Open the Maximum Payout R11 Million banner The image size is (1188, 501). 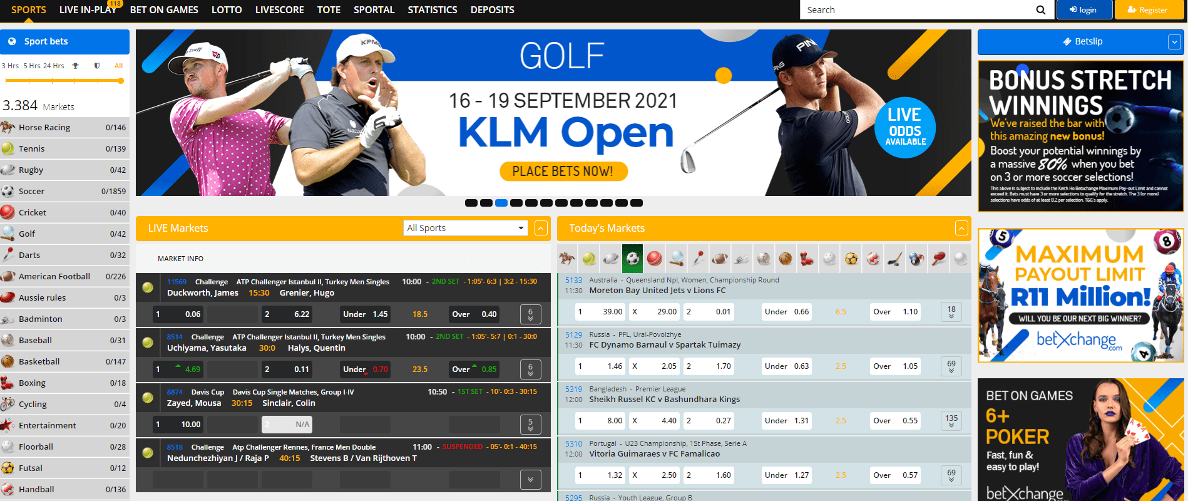[1081, 296]
